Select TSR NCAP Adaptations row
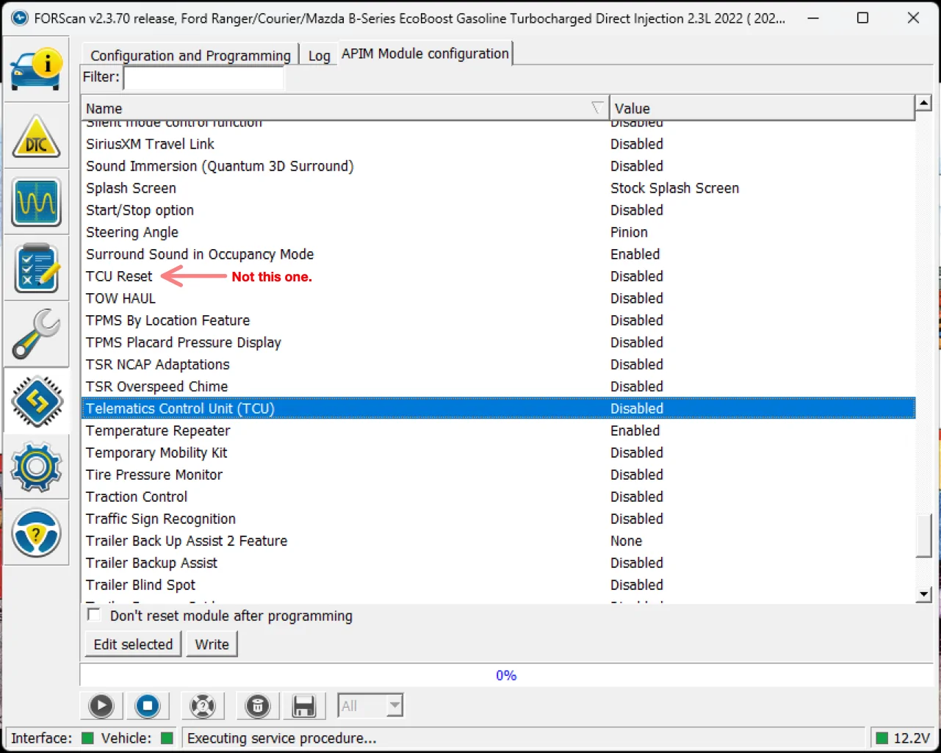The height and width of the screenshot is (753, 941). coord(498,364)
